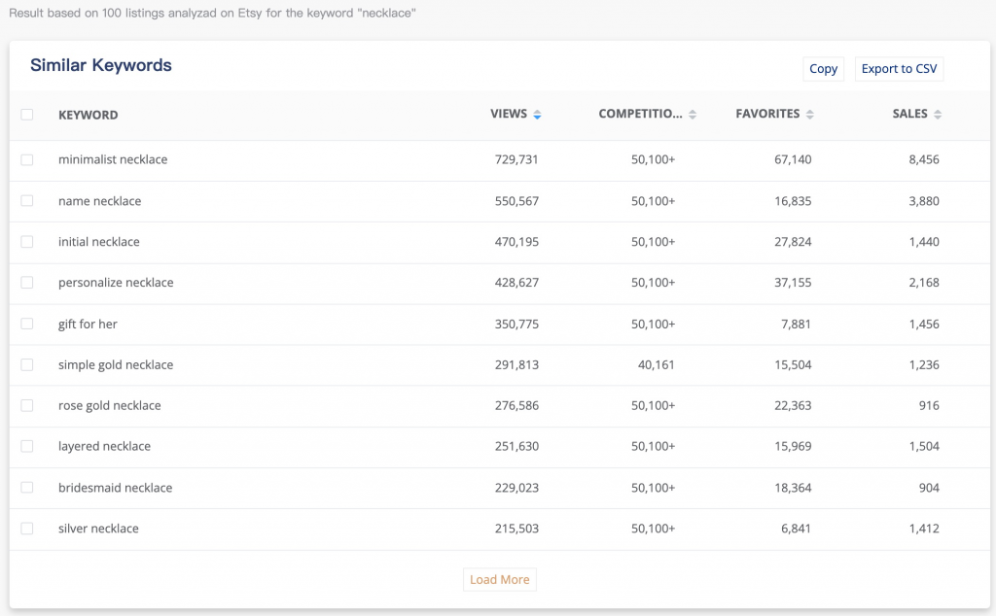Check the simple gold necklace checkbox
Screen dimensions: 996x616
click(x=27, y=364)
